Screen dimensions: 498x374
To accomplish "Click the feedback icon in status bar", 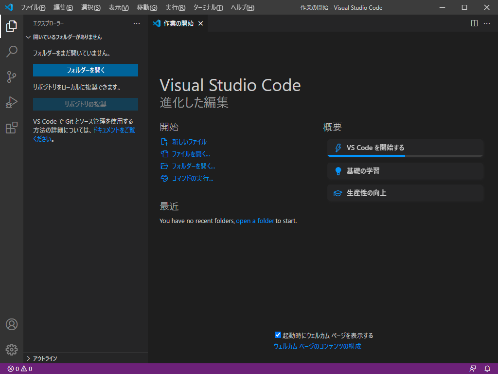I will tap(473, 369).
